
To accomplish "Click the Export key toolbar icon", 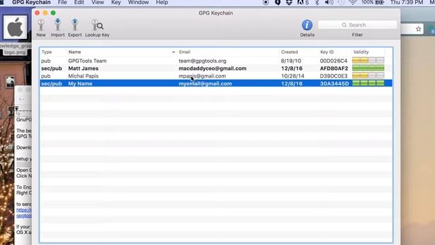I will coord(75,28).
